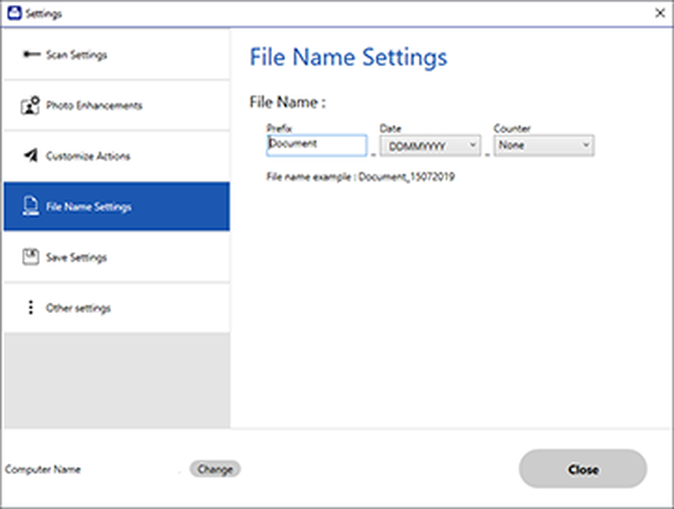The image size is (674, 509).
Task: Click the app icon in the title bar
Action: (14, 13)
